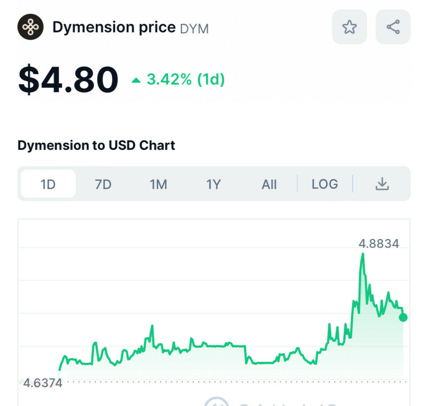This screenshot has height=406, width=428.
Task: Switch chart to 7D range
Action: (103, 184)
